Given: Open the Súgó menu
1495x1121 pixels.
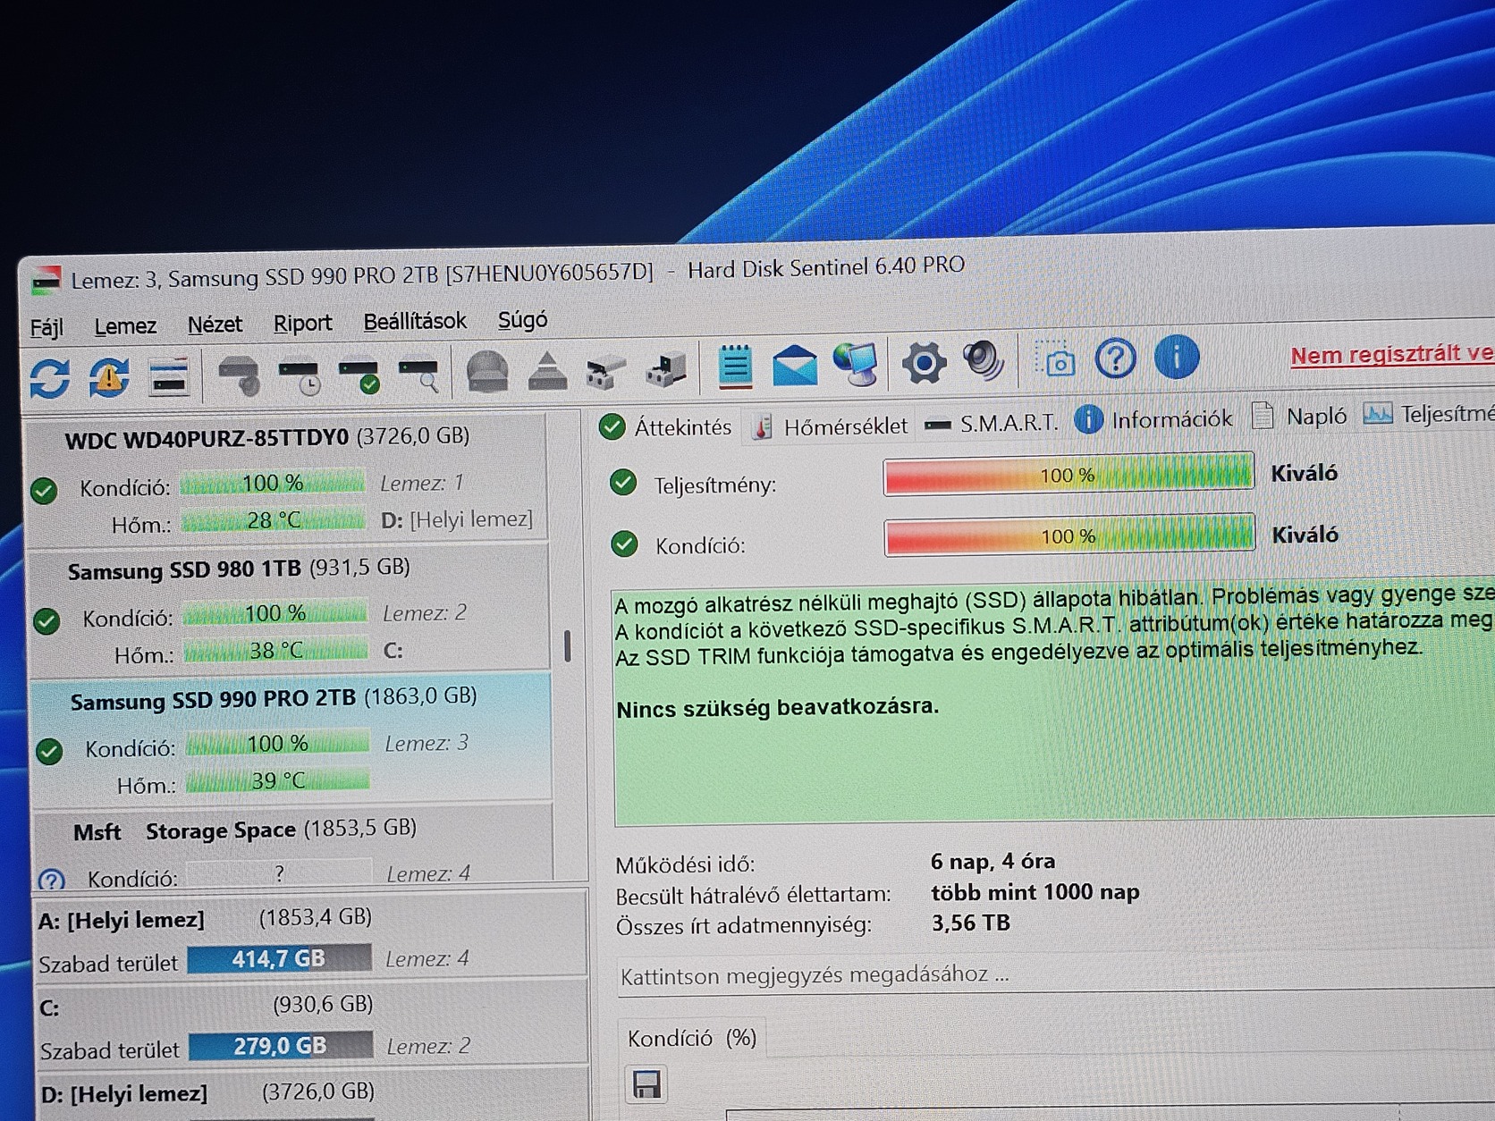Looking at the screenshot, I should tap(523, 319).
